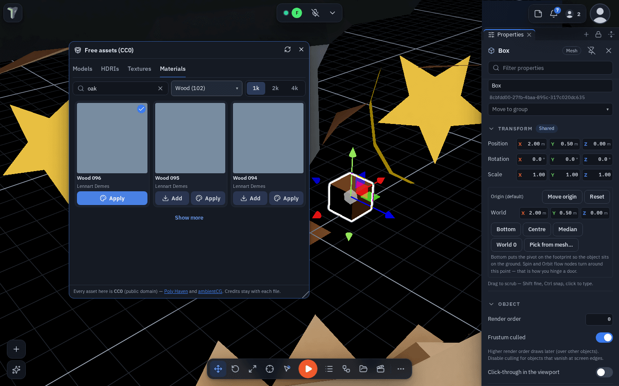Switch to the HDRIs tab

(x=110, y=69)
